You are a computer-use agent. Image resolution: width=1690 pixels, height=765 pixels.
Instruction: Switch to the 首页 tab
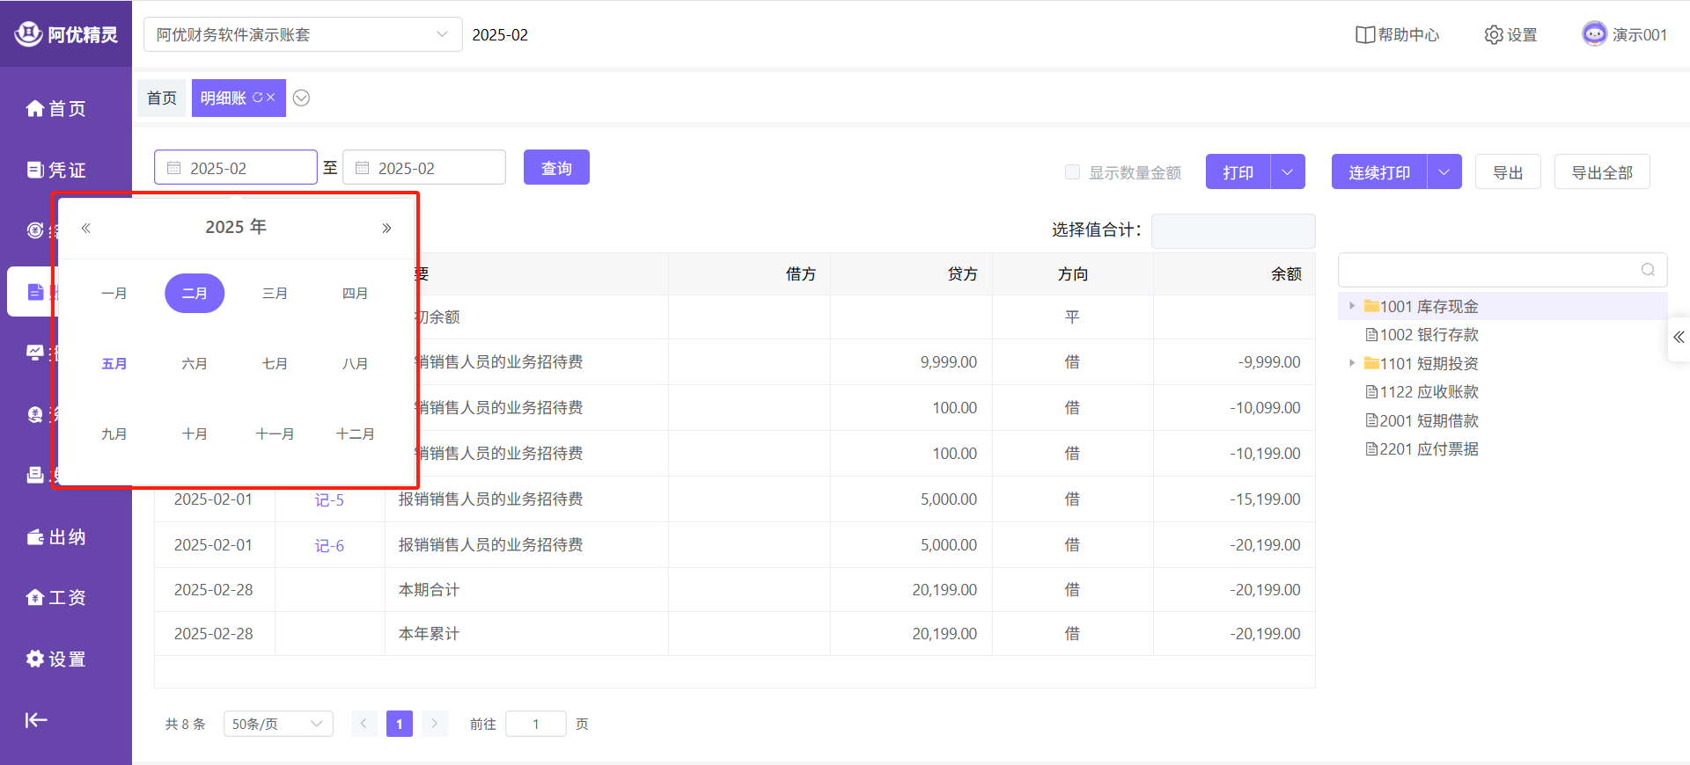click(162, 98)
